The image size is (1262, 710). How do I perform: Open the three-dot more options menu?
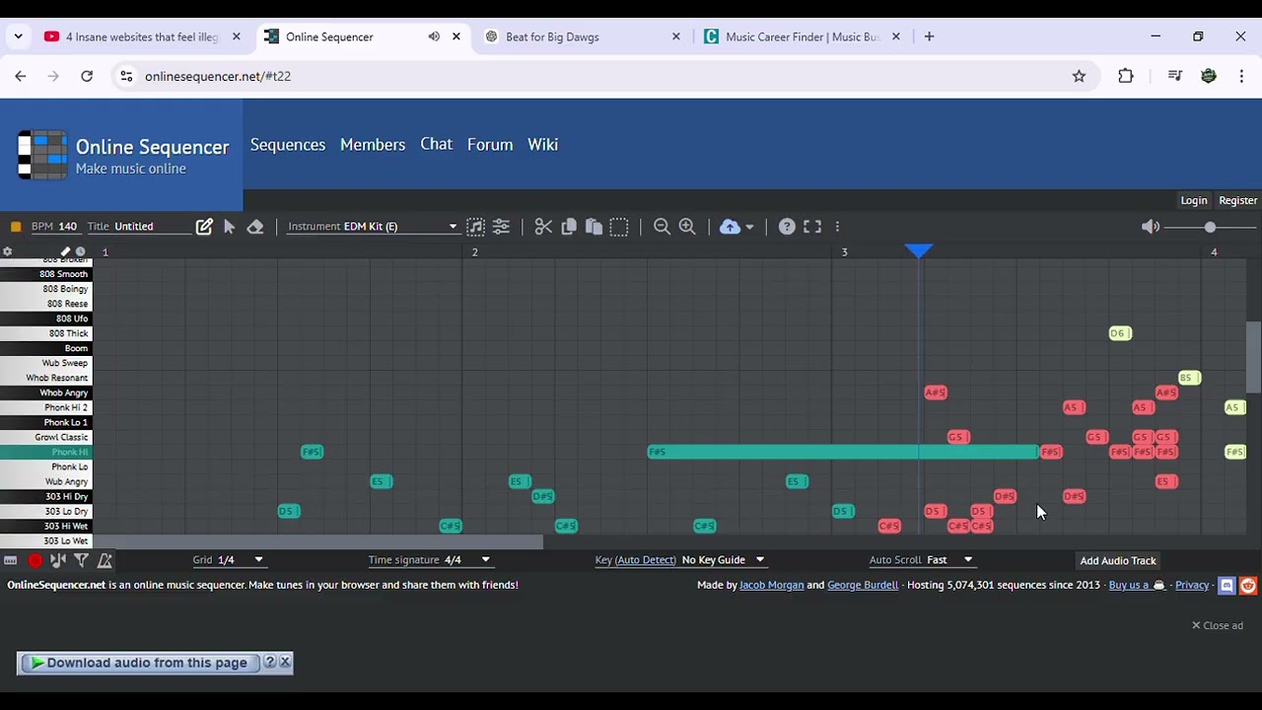837,227
